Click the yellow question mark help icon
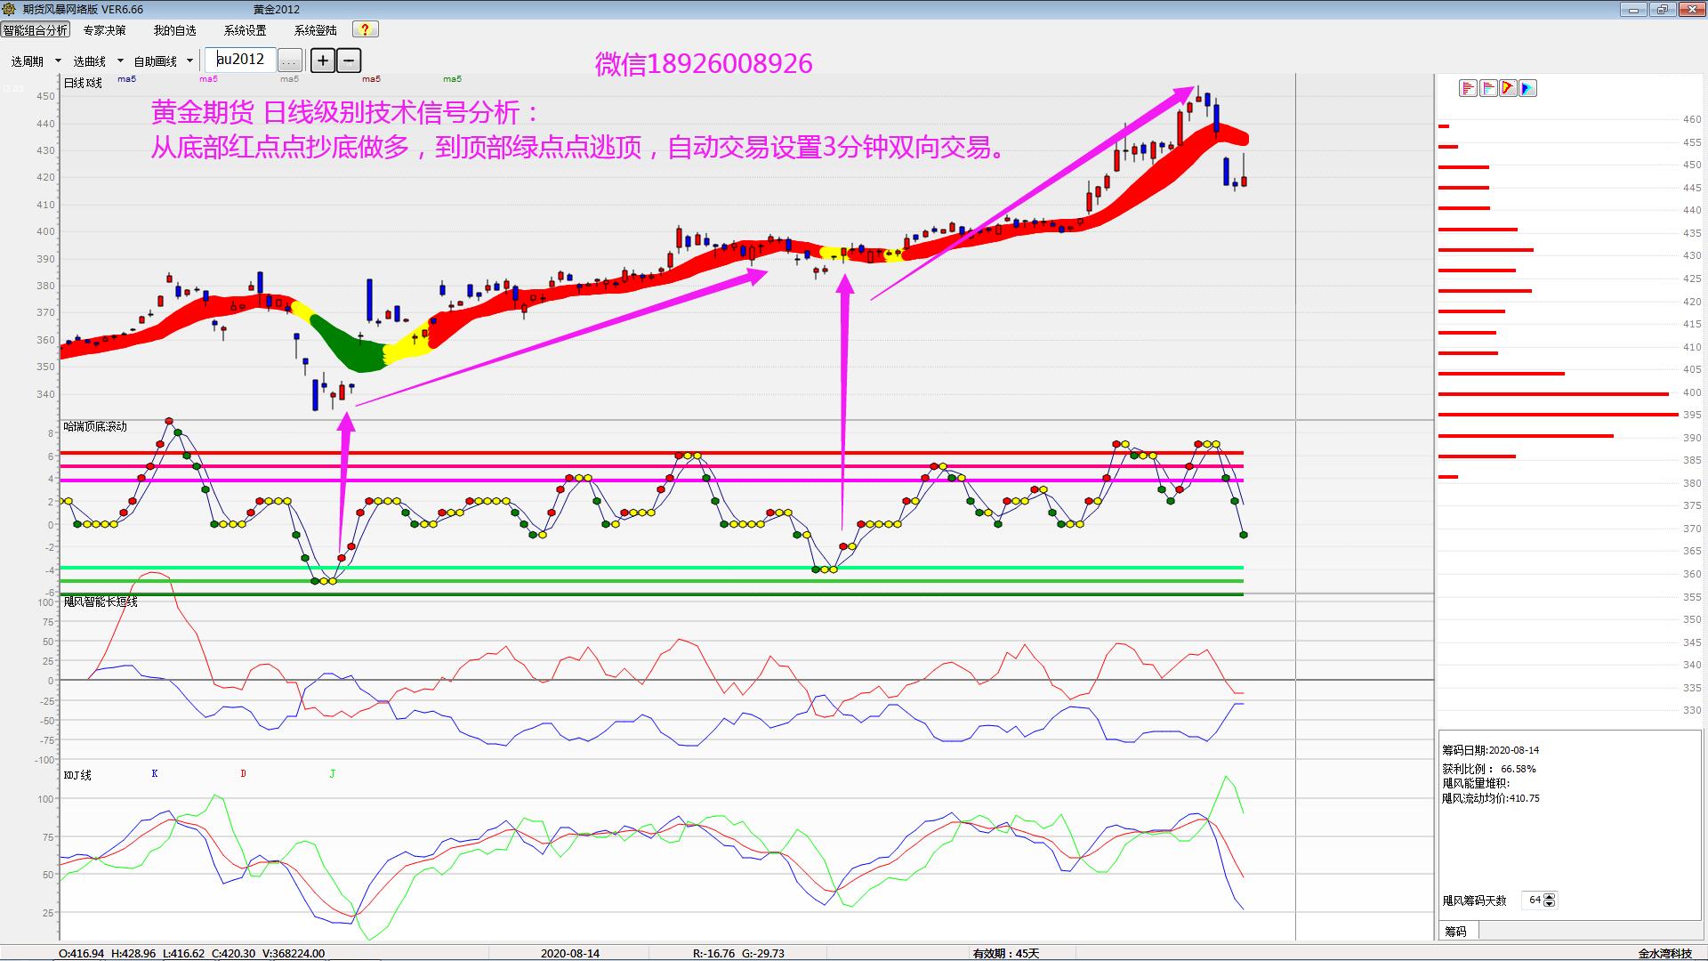1708x961 pixels. tap(365, 29)
